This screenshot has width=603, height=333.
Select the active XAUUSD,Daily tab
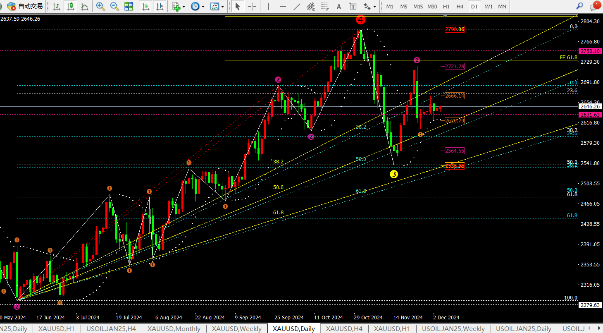coord(294,328)
